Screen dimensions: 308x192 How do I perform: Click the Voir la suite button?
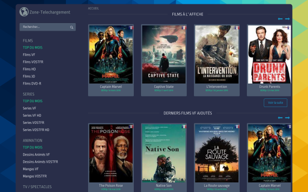(x=275, y=103)
